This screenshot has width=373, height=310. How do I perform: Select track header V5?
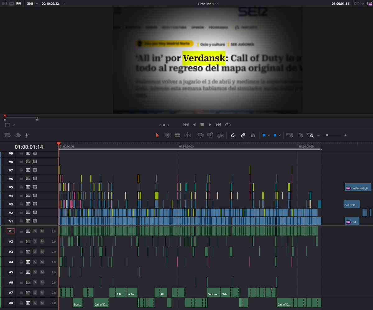pos(11,187)
